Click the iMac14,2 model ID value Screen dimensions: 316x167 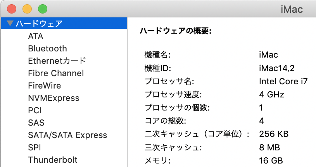(277, 68)
